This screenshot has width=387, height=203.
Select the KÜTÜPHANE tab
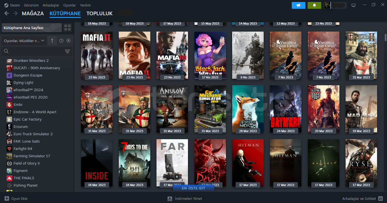[x=65, y=13]
